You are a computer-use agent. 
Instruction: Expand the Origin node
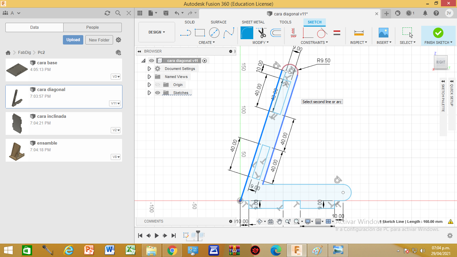[x=150, y=85]
